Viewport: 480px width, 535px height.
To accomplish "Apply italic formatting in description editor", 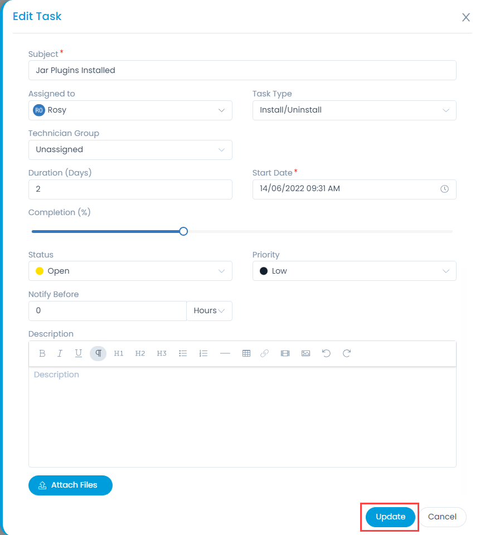I will click(60, 353).
